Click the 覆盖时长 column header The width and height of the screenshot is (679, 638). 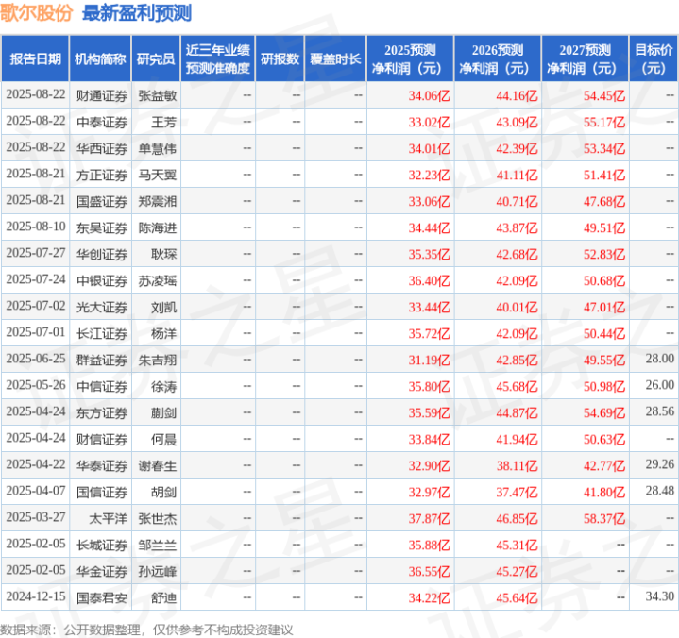[335, 59]
